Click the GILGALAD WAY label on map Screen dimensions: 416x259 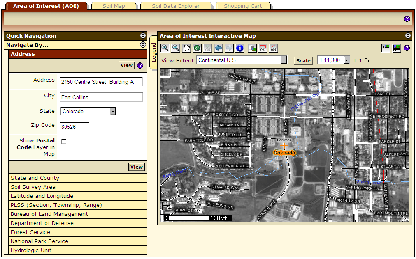(x=225, y=187)
